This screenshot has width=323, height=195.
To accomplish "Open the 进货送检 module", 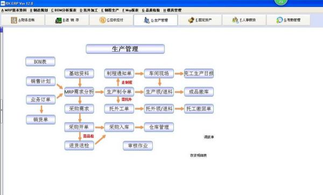I will tap(79, 145).
